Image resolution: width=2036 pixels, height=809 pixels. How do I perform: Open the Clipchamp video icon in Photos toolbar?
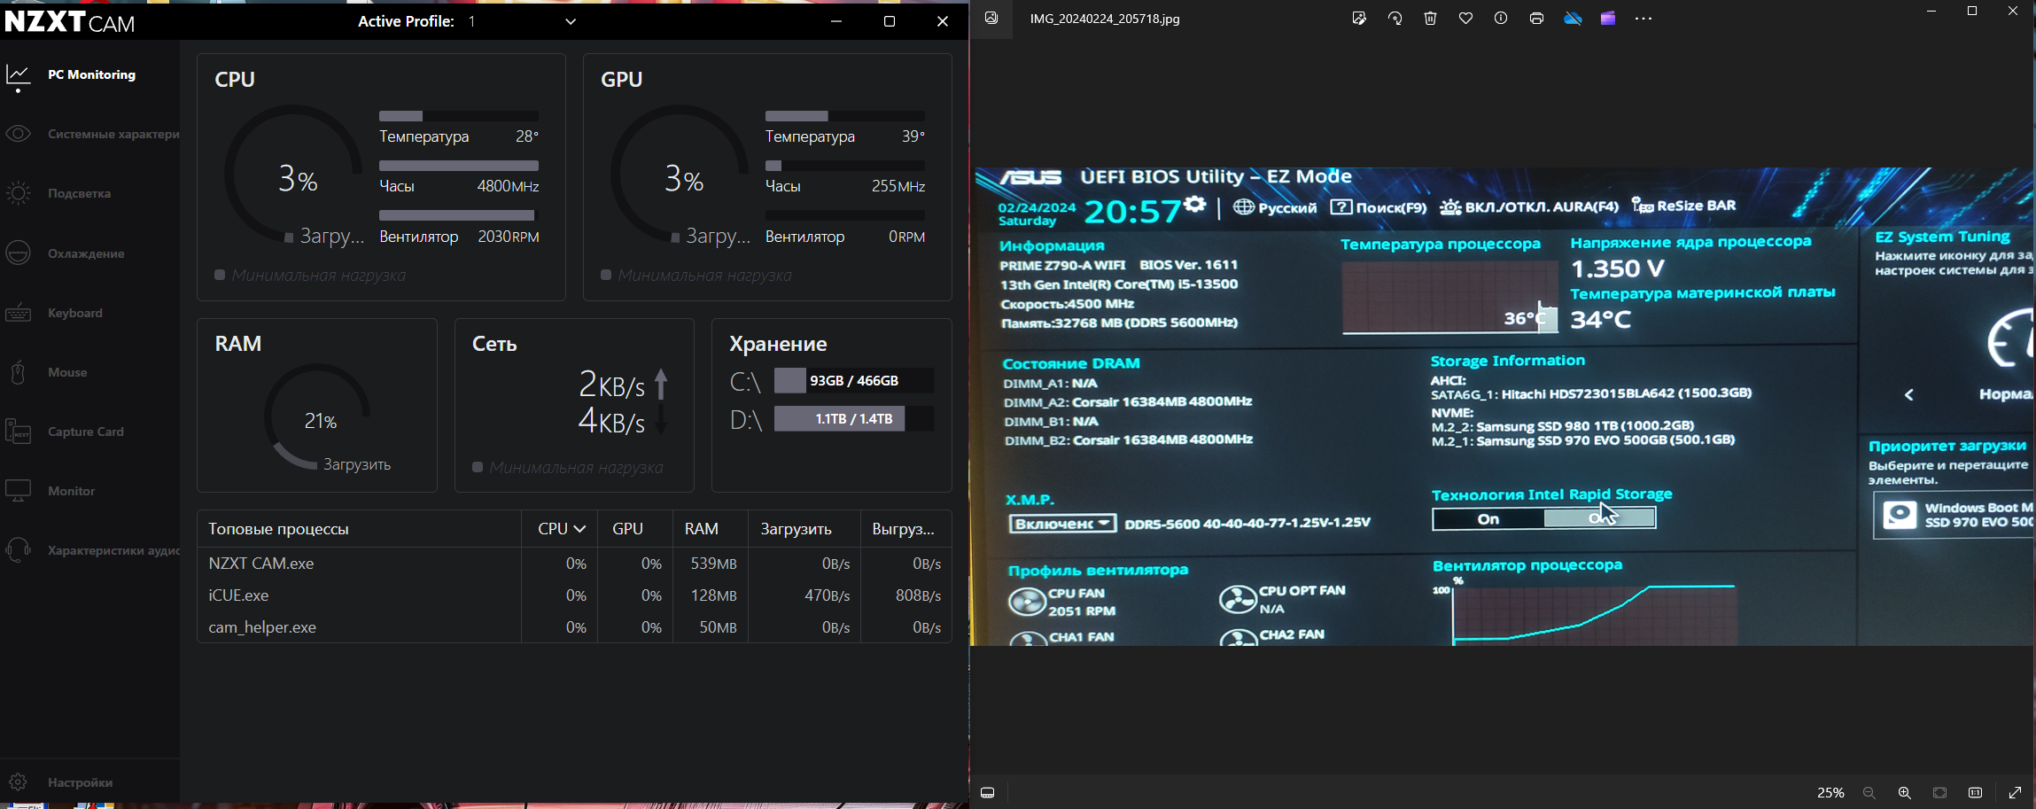(1608, 19)
